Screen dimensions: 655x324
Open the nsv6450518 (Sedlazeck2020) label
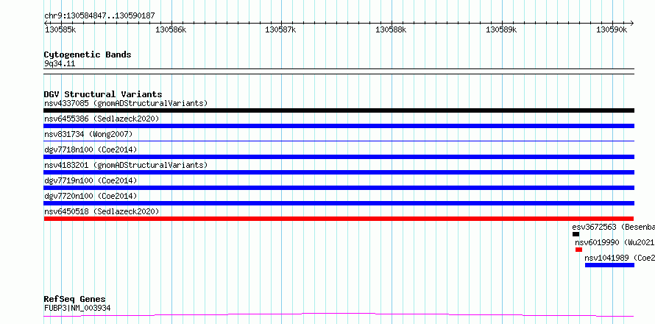tap(102, 211)
